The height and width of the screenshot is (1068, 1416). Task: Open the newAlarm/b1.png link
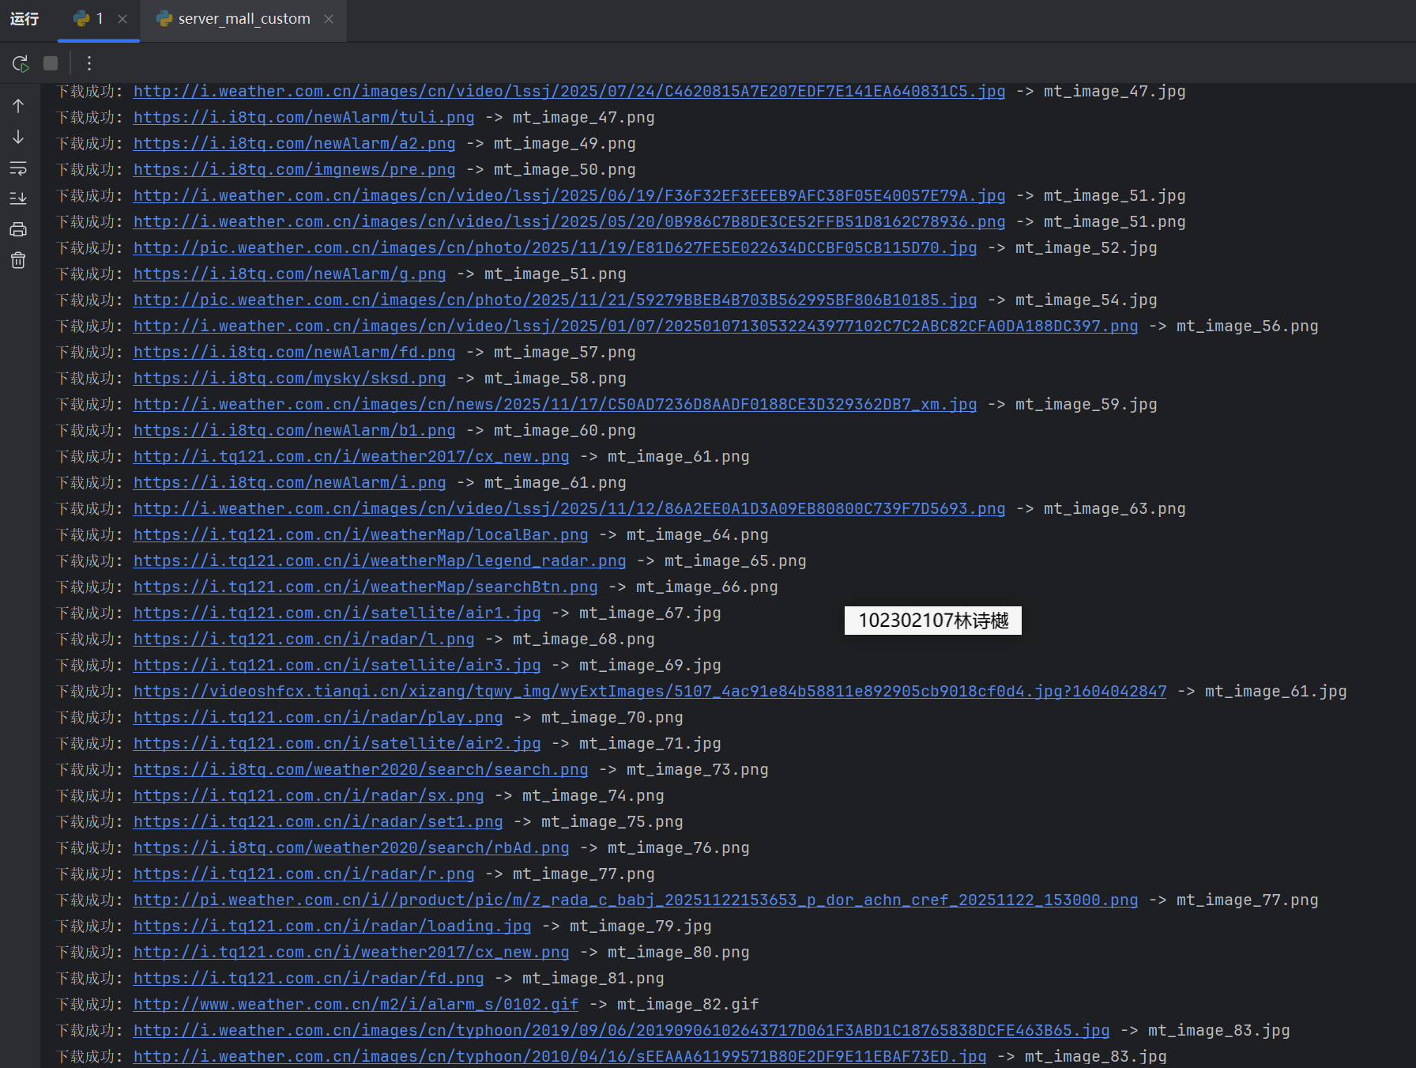coord(295,430)
